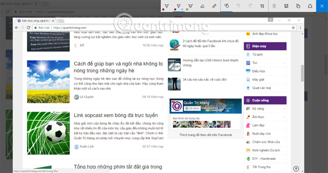
Task: Close the Screen Sketch toolbar
Action: (x=322, y=6)
